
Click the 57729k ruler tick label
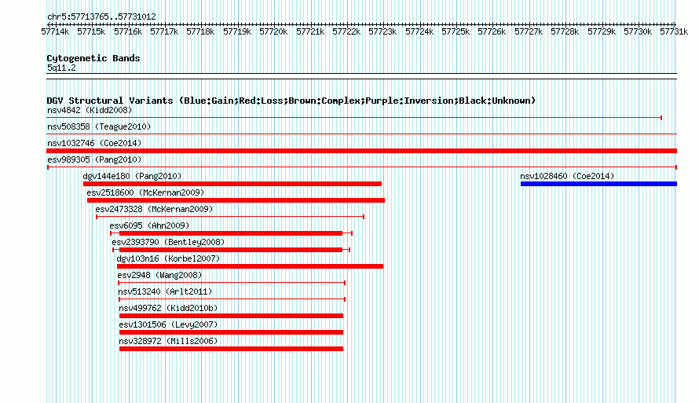coord(602,31)
